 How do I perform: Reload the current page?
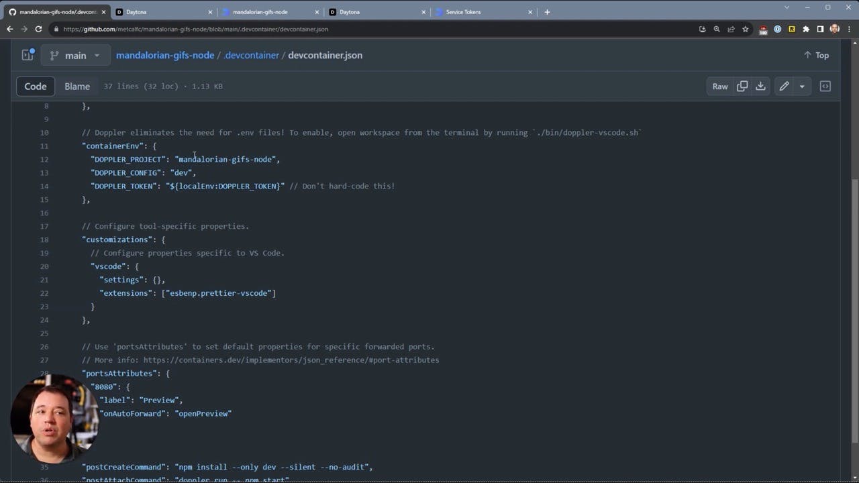click(x=38, y=29)
